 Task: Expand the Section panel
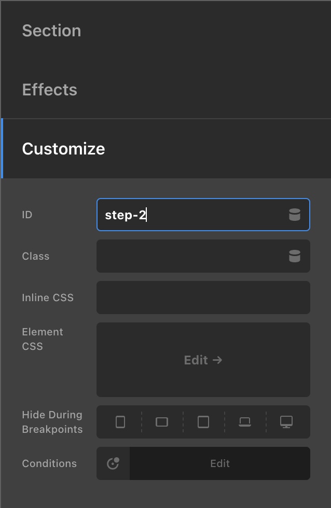[166, 31]
